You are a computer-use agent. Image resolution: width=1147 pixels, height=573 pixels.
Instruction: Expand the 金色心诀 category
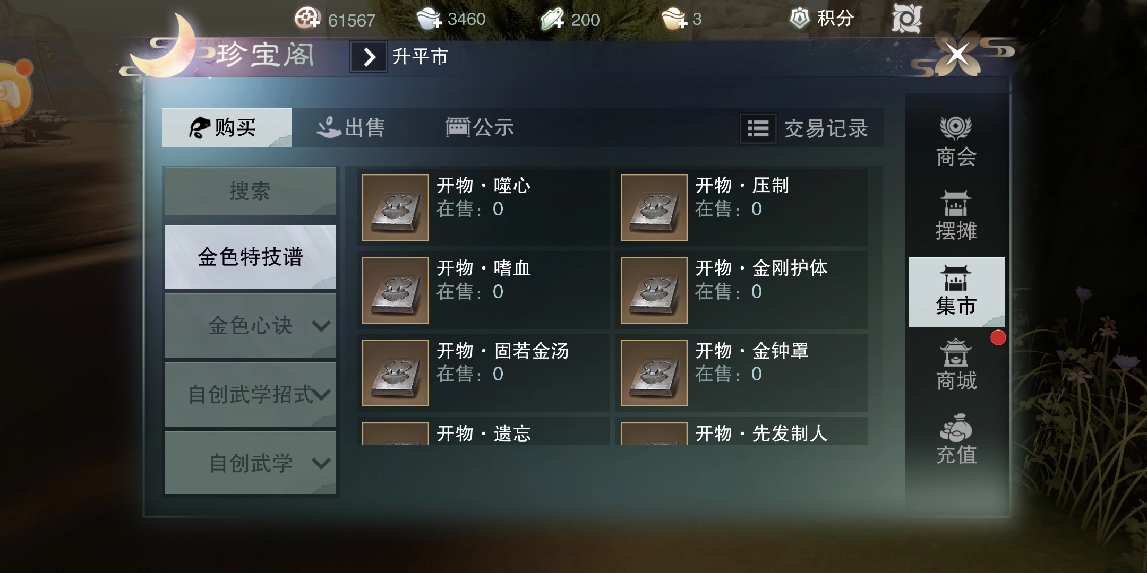(x=250, y=326)
